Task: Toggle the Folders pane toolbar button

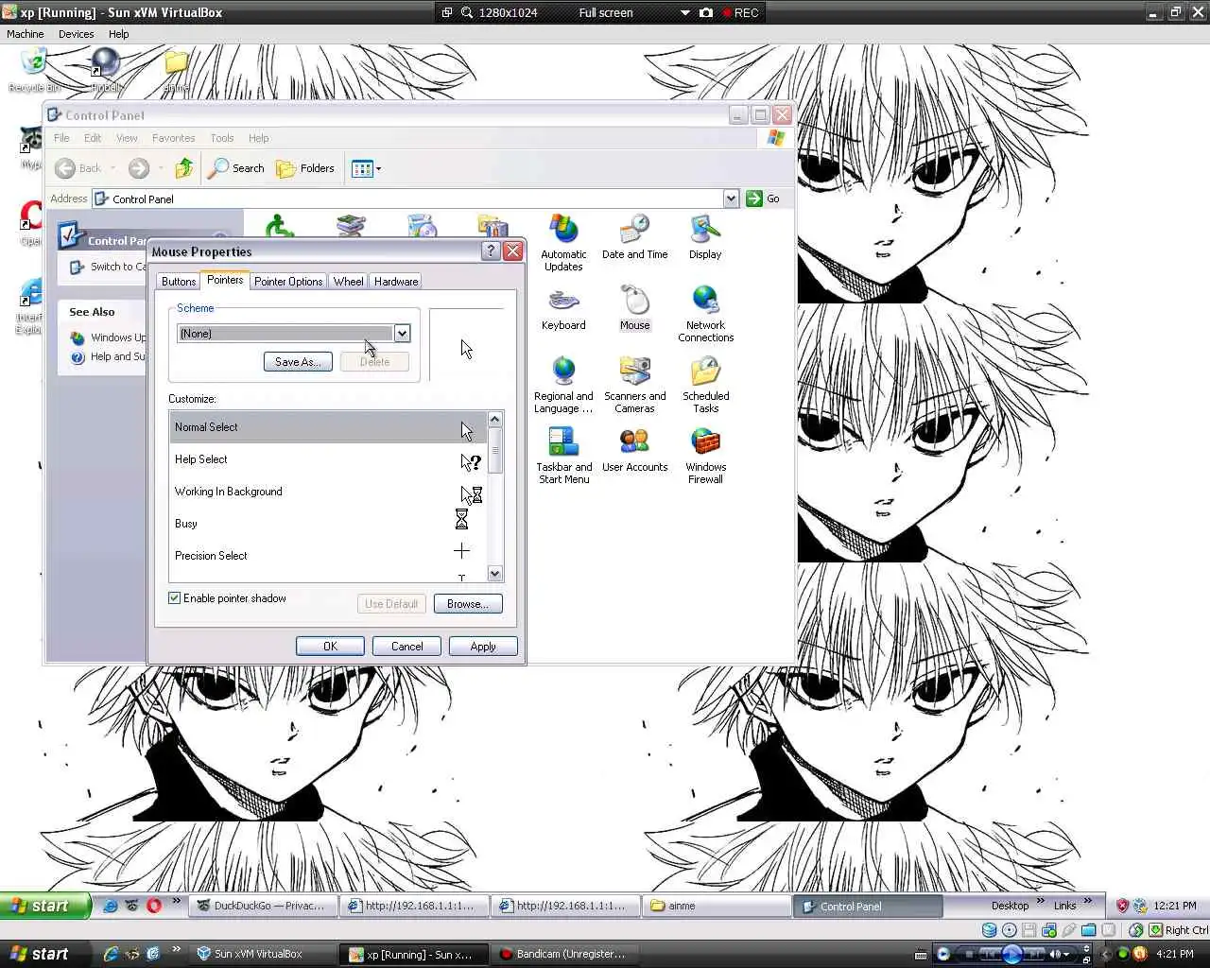Action: (x=305, y=168)
